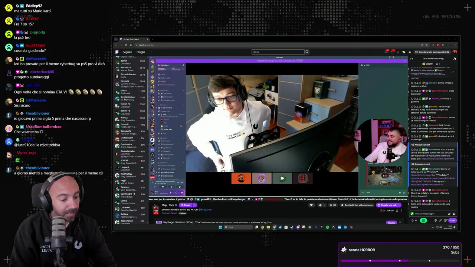Open the Bussa button dropdown arrow
Screen dimensions: 475x267
[x=195, y=205]
